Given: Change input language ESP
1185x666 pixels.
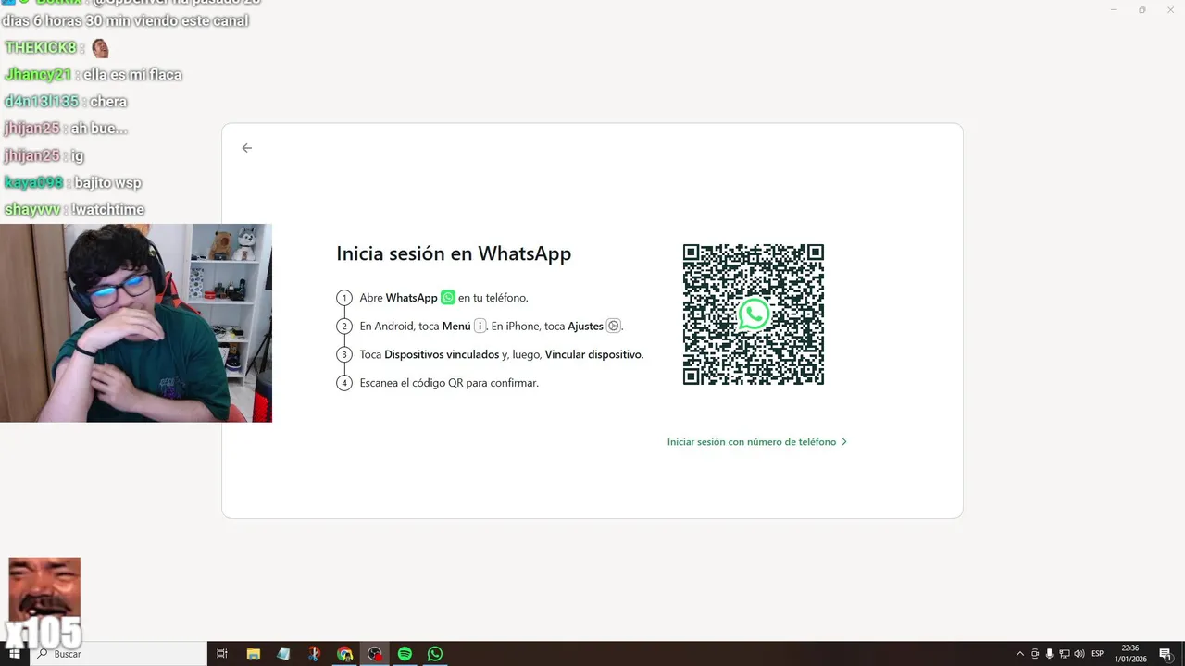Looking at the screenshot, I should pos(1098,654).
